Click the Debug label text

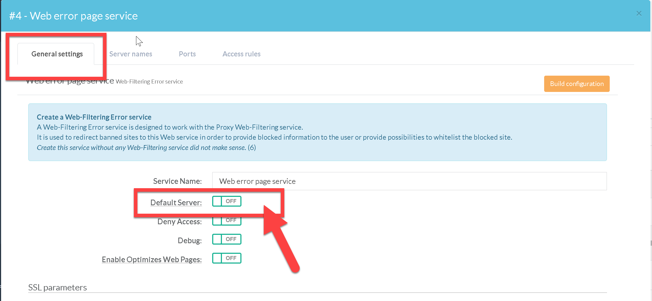pyautogui.click(x=189, y=241)
